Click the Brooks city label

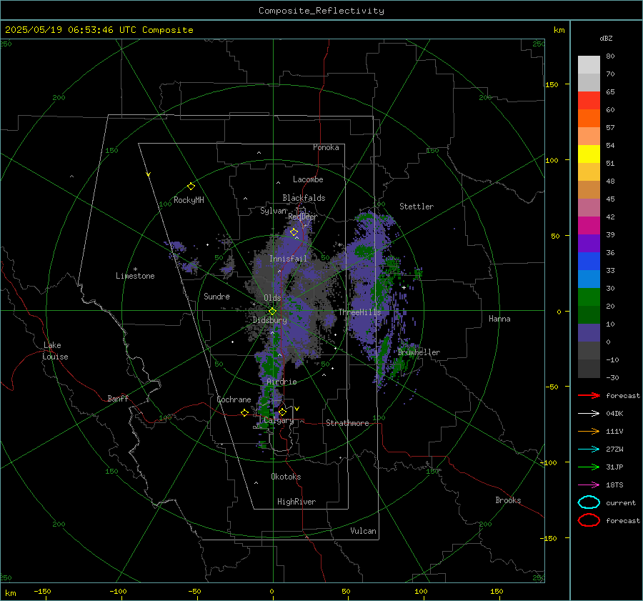[x=508, y=500]
